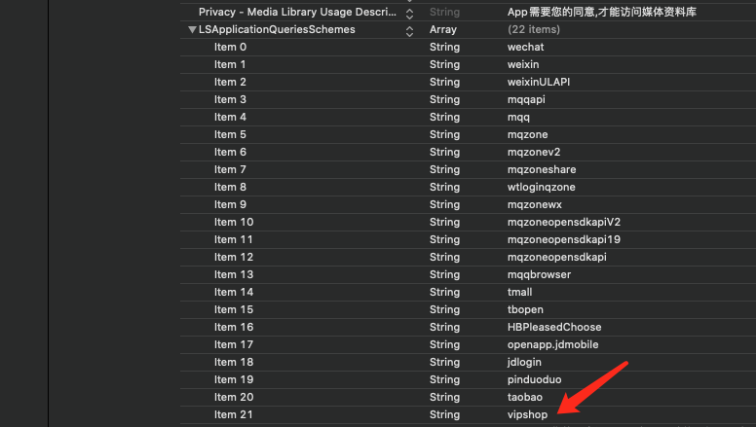The width and height of the screenshot is (756, 427).
Task: Select the Item 11 row key
Action: [x=234, y=239]
